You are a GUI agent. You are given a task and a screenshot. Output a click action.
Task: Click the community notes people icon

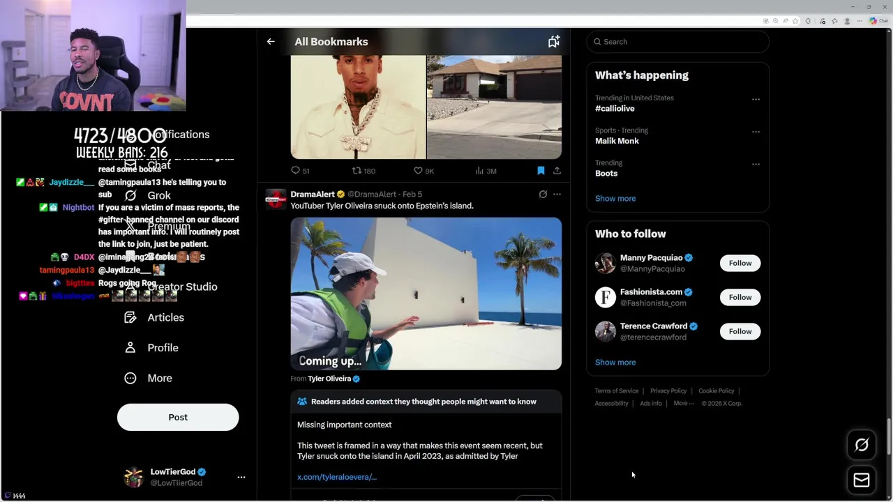pyautogui.click(x=302, y=402)
